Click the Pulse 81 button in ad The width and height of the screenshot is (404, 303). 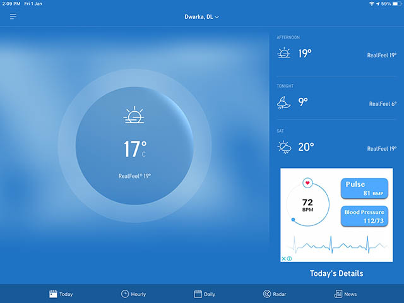(364, 188)
